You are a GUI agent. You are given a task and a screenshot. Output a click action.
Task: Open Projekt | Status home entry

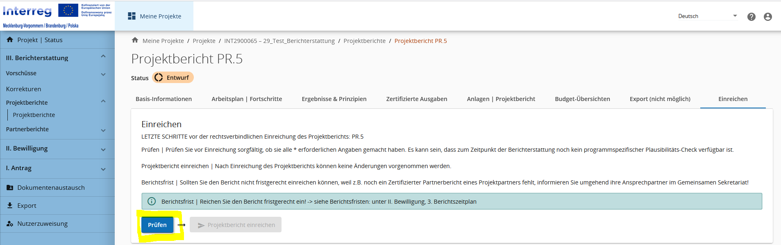[x=40, y=40]
